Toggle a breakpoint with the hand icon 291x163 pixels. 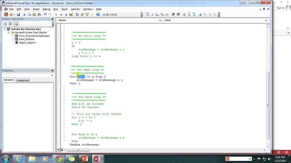(184, 15)
